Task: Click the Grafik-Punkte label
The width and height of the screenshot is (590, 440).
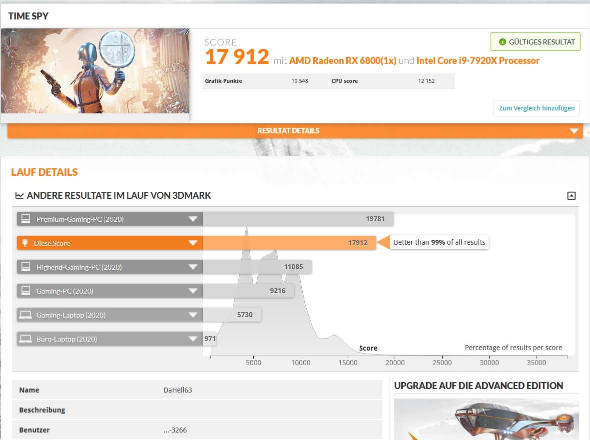Action: 223,81
